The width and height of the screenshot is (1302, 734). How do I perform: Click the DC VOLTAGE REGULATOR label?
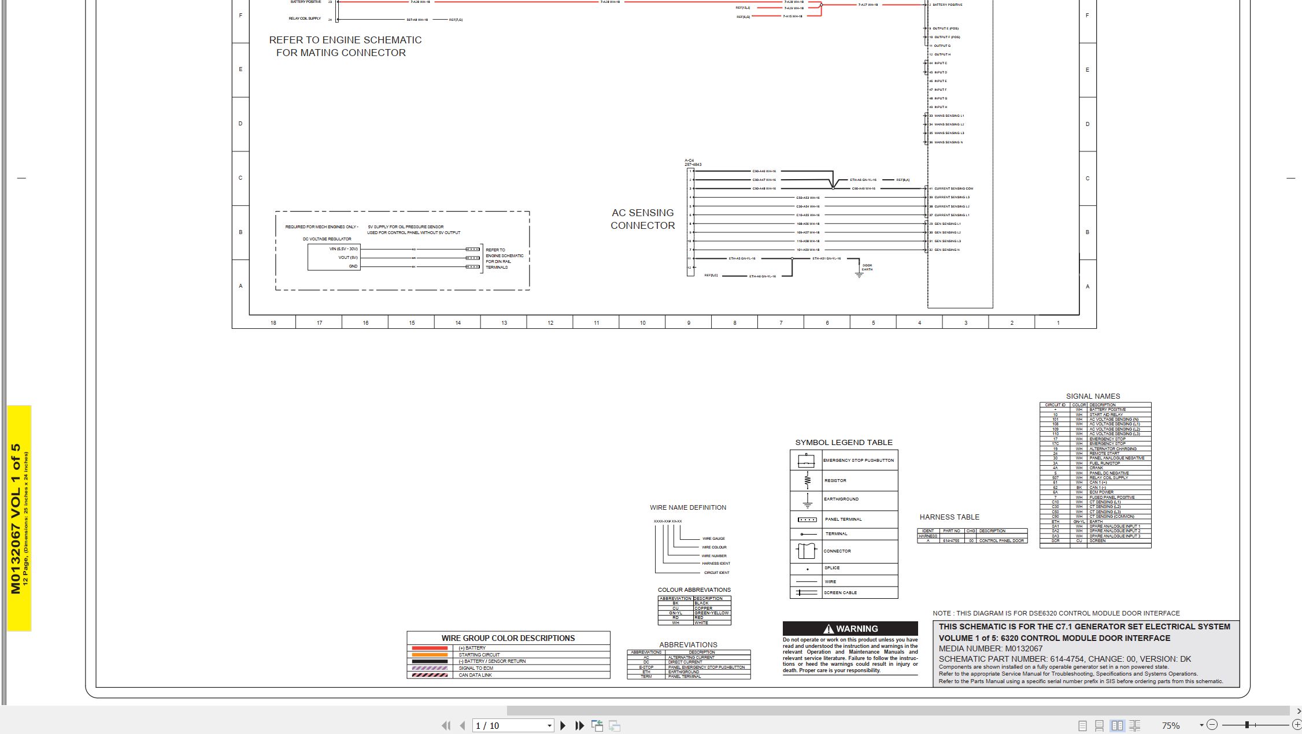[327, 239]
